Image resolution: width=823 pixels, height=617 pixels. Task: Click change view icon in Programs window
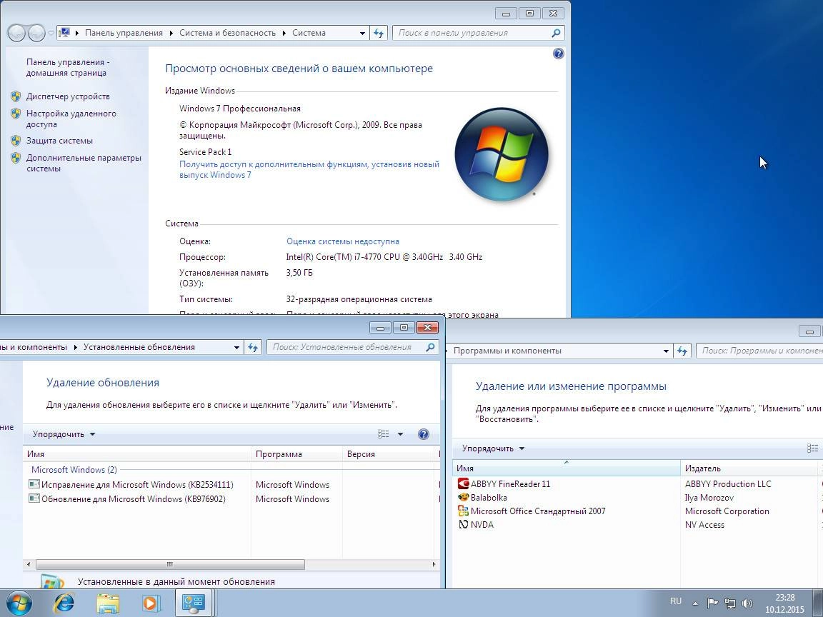coord(813,448)
